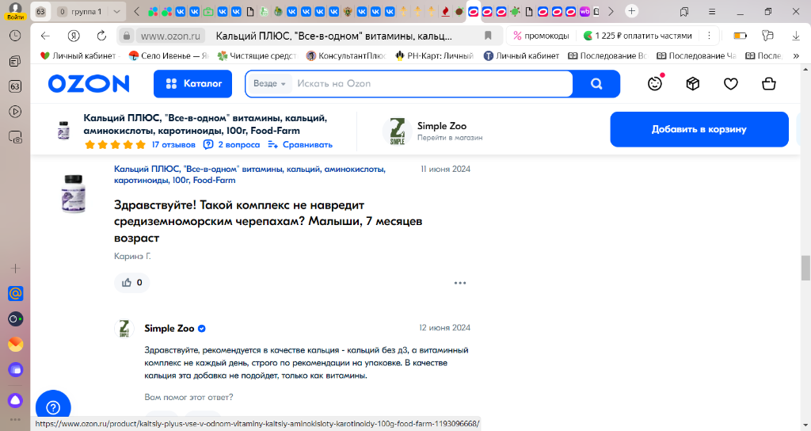
Task: Open the 2 вопроса questions link
Action: tap(232, 145)
